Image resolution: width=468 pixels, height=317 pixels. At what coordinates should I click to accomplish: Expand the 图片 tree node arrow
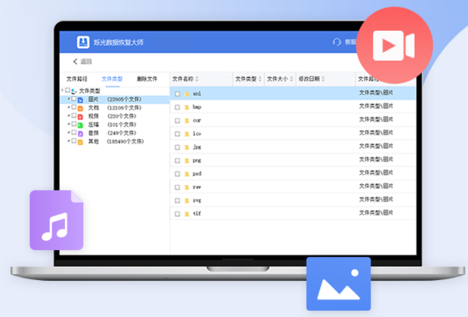pos(69,99)
